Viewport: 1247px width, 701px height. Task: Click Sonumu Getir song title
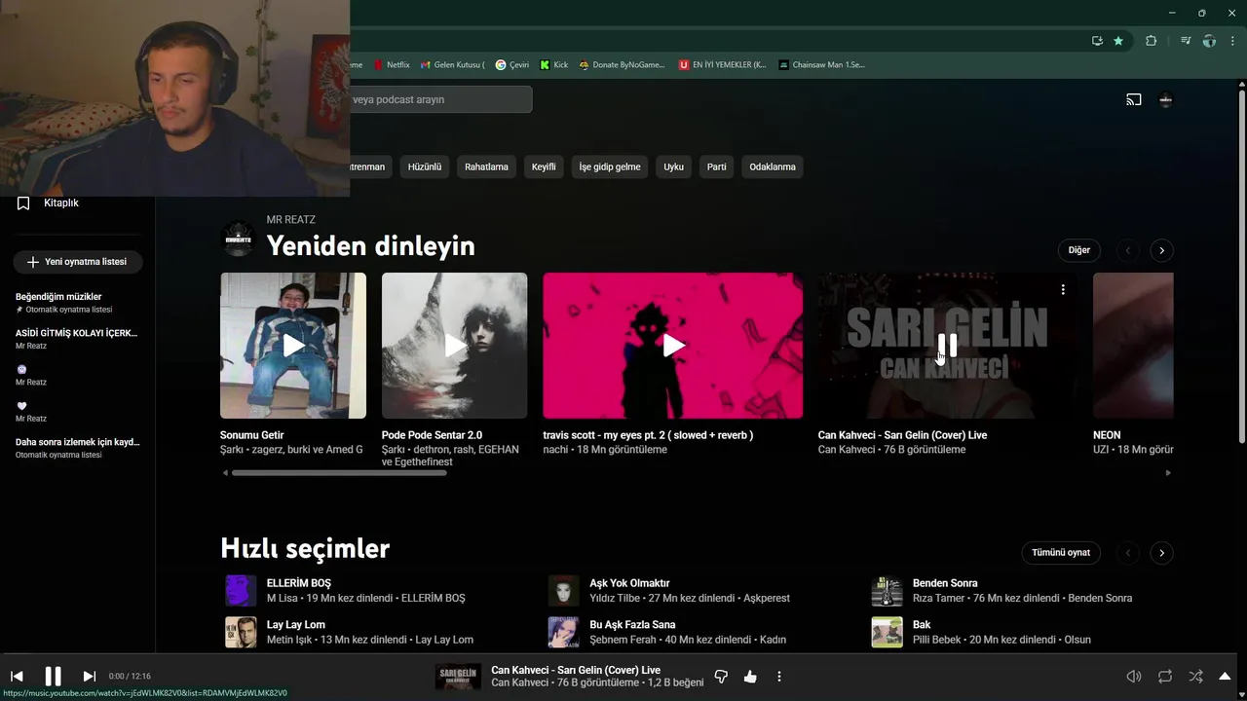click(x=252, y=435)
